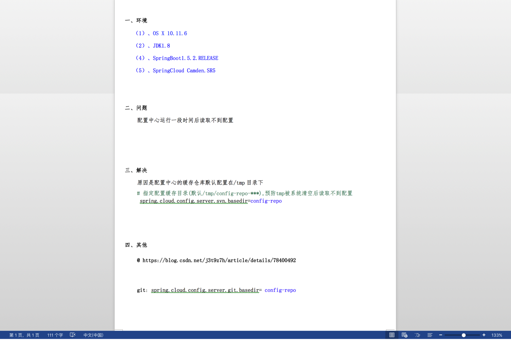Viewport: 511px width, 344px height.
Task: Click heading '四、其他'
Action: pyautogui.click(x=136, y=245)
